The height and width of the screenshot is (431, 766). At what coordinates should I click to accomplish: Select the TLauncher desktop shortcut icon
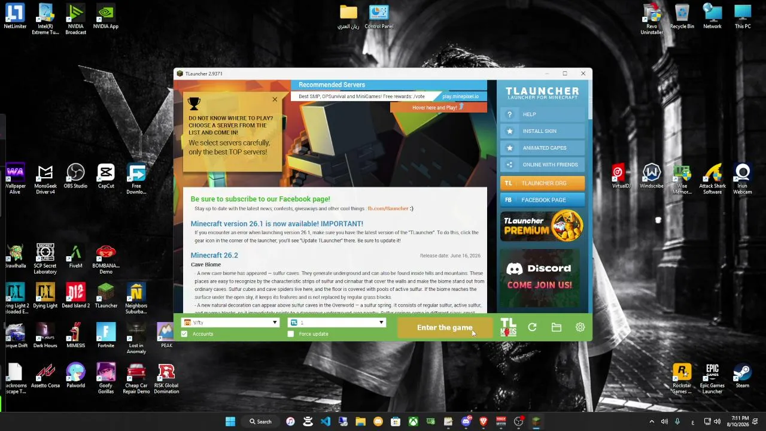point(106,296)
